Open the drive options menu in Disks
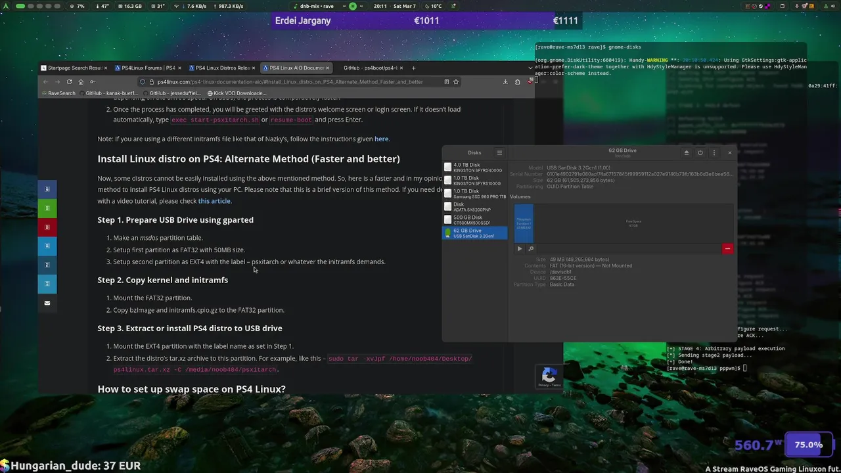The height and width of the screenshot is (473, 841). click(x=714, y=152)
